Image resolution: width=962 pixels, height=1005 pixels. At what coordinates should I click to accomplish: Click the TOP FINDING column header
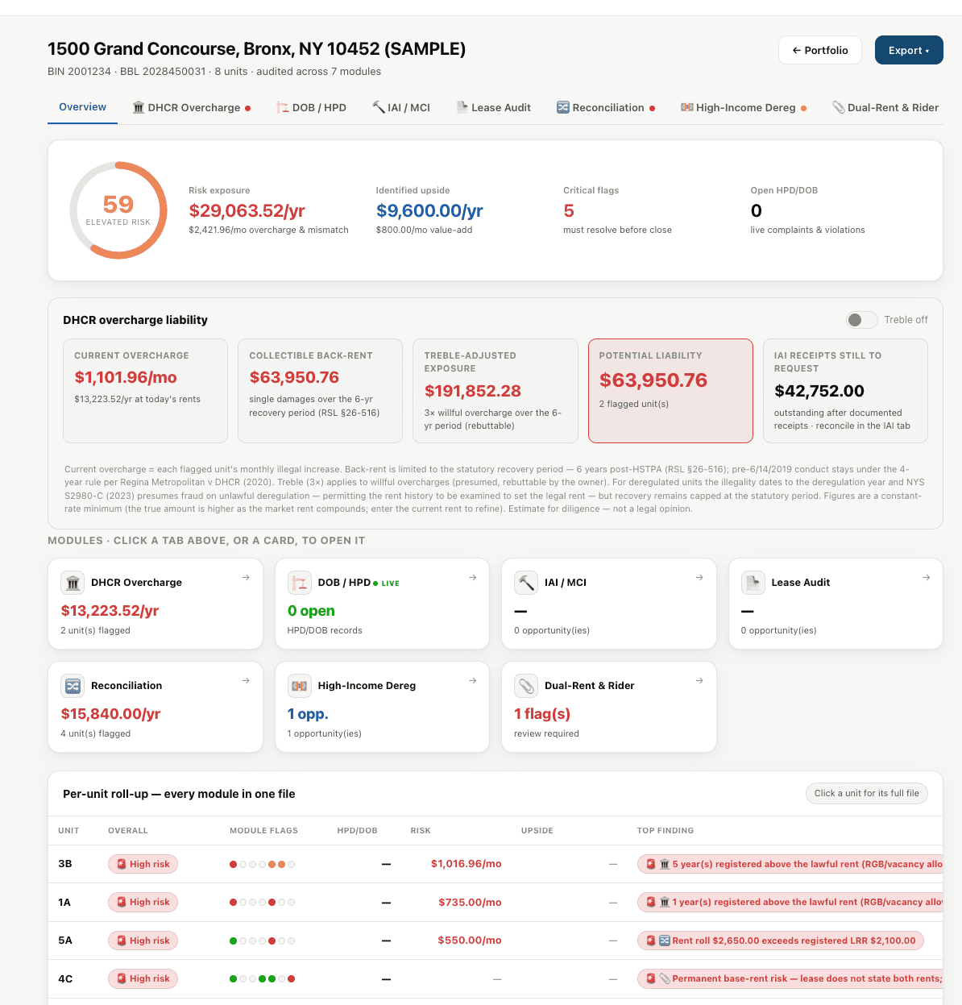coord(666,830)
